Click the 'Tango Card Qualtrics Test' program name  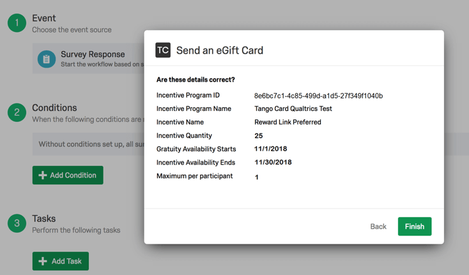(x=293, y=108)
